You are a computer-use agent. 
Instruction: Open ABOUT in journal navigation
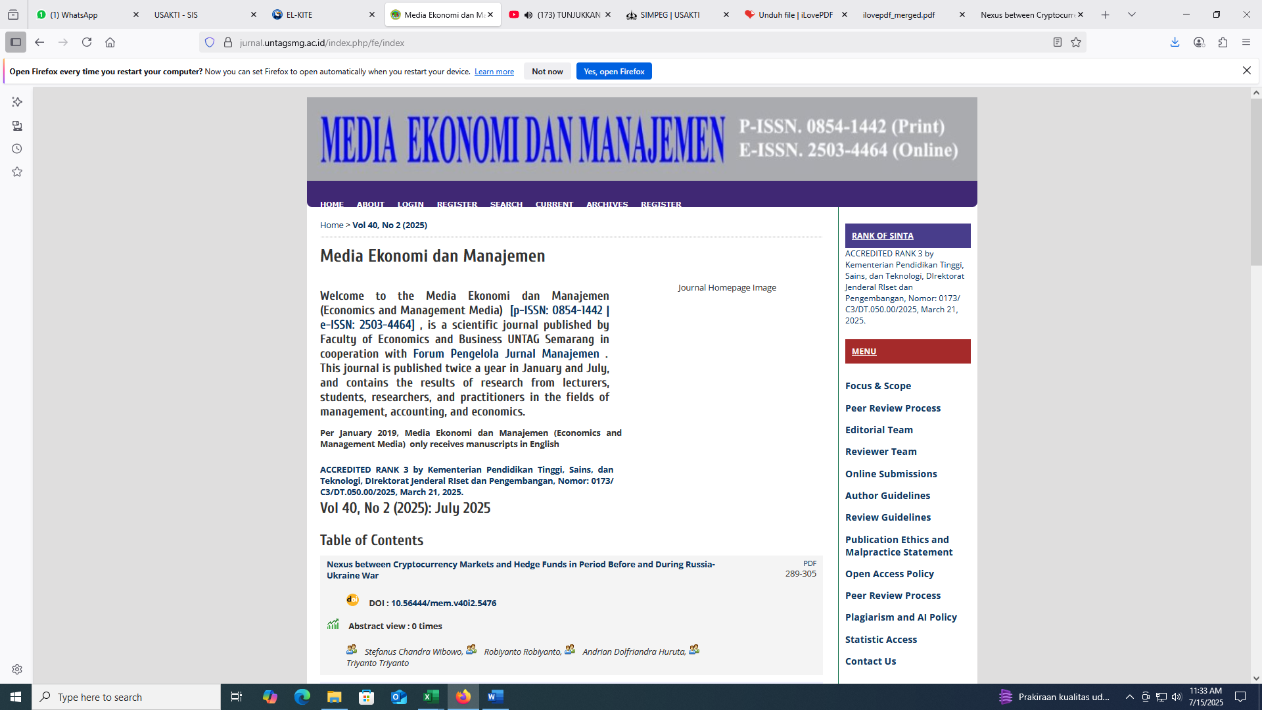(x=371, y=204)
